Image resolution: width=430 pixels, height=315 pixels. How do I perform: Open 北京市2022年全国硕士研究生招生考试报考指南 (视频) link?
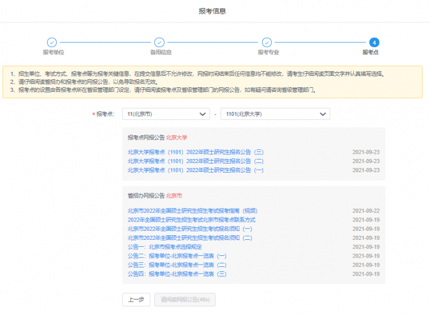click(x=193, y=211)
